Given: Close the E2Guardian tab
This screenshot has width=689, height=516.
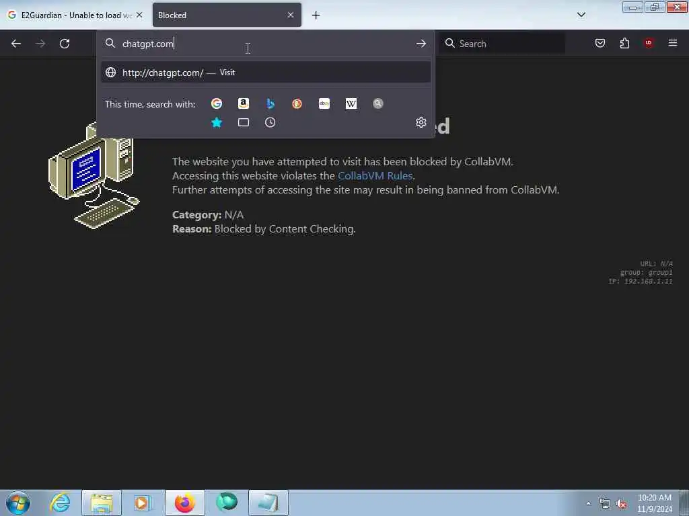Looking at the screenshot, I should (139, 15).
